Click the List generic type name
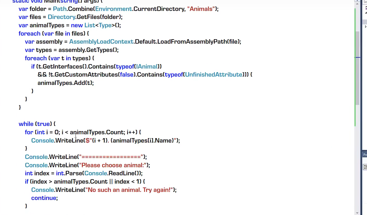The width and height of the screenshot is (367, 215). (90, 25)
